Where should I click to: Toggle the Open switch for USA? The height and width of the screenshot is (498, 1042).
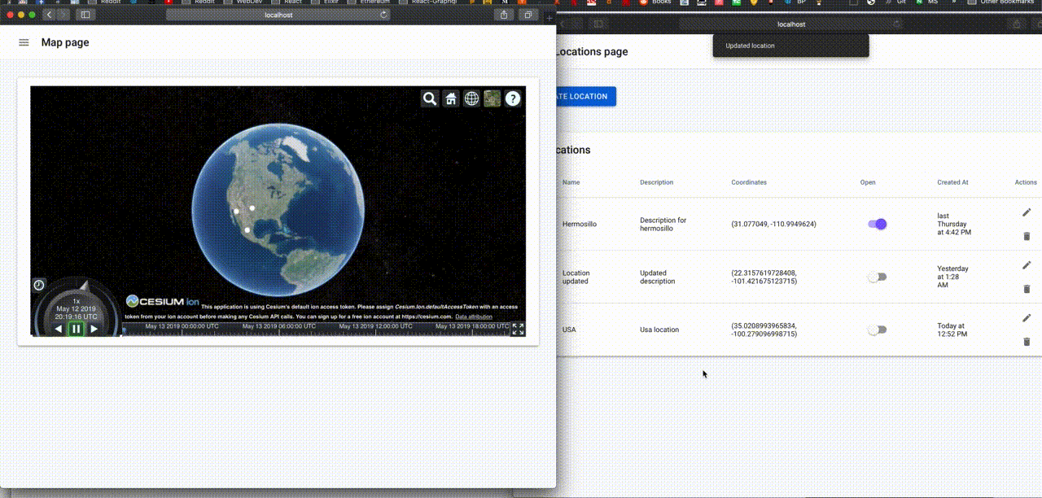877,330
